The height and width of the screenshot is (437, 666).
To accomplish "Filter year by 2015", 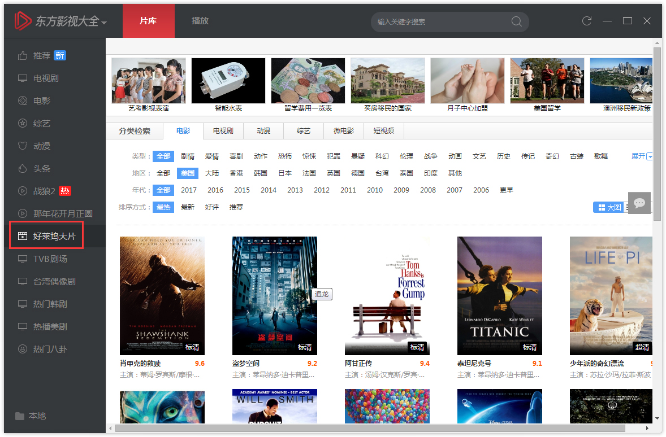I will [x=242, y=190].
